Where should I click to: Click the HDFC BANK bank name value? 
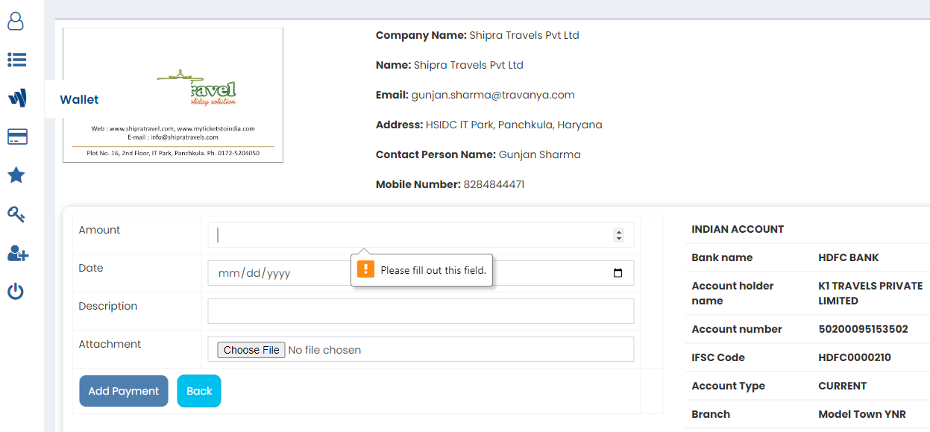[x=849, y=257]
